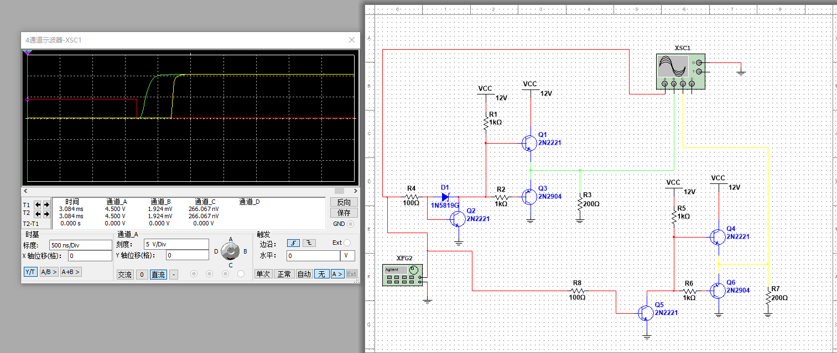Move cursor T2 right with its arrow
837x353 pixels.
[x=46, y=214]
